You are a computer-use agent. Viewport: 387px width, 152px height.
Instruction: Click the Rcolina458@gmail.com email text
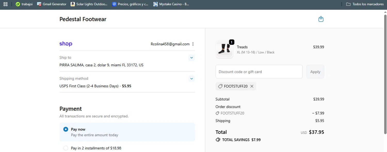(170, 44)
